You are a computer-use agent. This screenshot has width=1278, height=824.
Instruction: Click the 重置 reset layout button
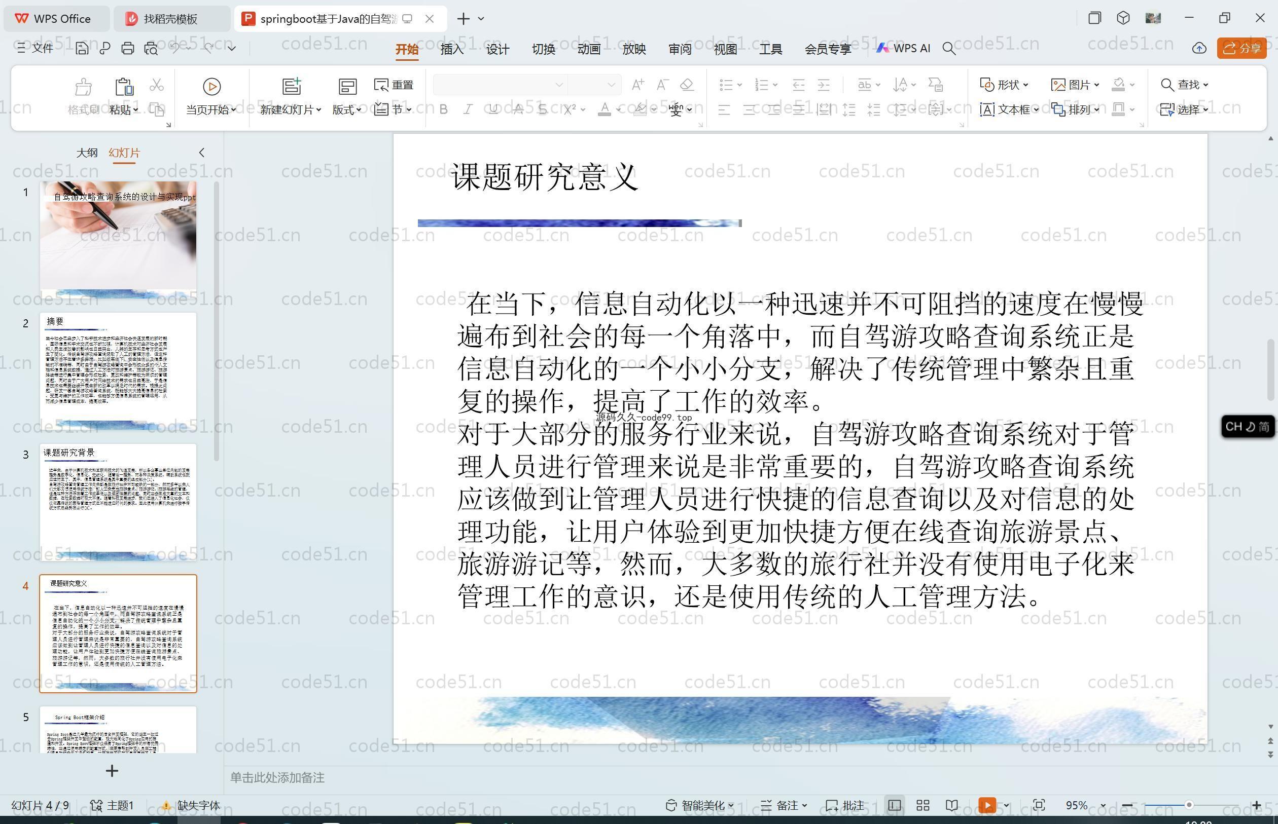click(x=394, y=85)
